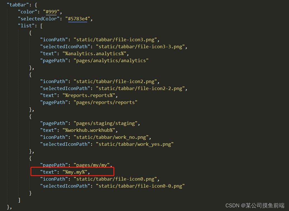Click the static/tabbar/work_no.png string
Image resolution: width=289 pixels, height=211 pixels.
pos(111,137)
